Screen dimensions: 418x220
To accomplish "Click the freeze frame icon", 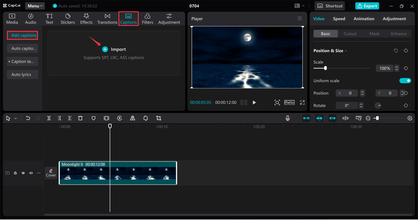I will [106, 118].
